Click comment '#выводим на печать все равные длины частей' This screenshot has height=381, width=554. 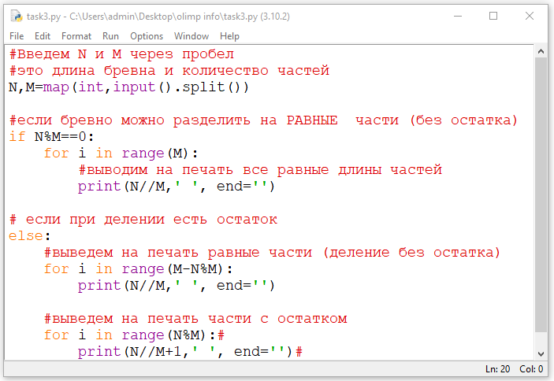pyautogui.click(x=260, y=170)
